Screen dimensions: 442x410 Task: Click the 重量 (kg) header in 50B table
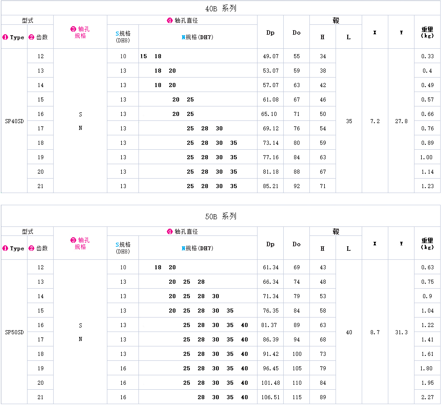pos(427,244)
